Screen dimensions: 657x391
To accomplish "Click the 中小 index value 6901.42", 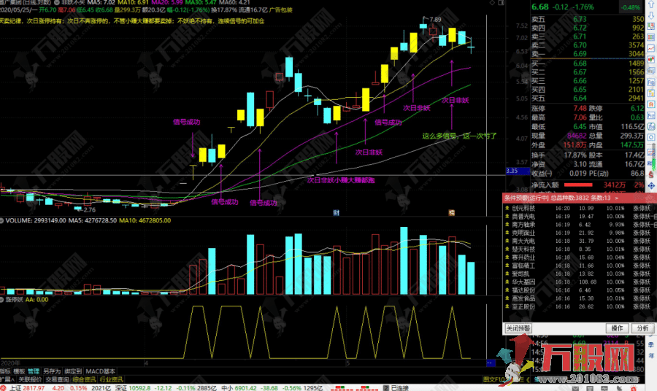I will pyautogui.click(x=245, y=388).
